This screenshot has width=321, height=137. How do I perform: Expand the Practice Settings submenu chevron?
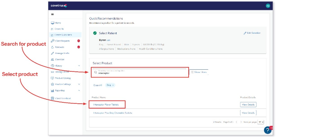pyautogui.click(x=79, y=84)
